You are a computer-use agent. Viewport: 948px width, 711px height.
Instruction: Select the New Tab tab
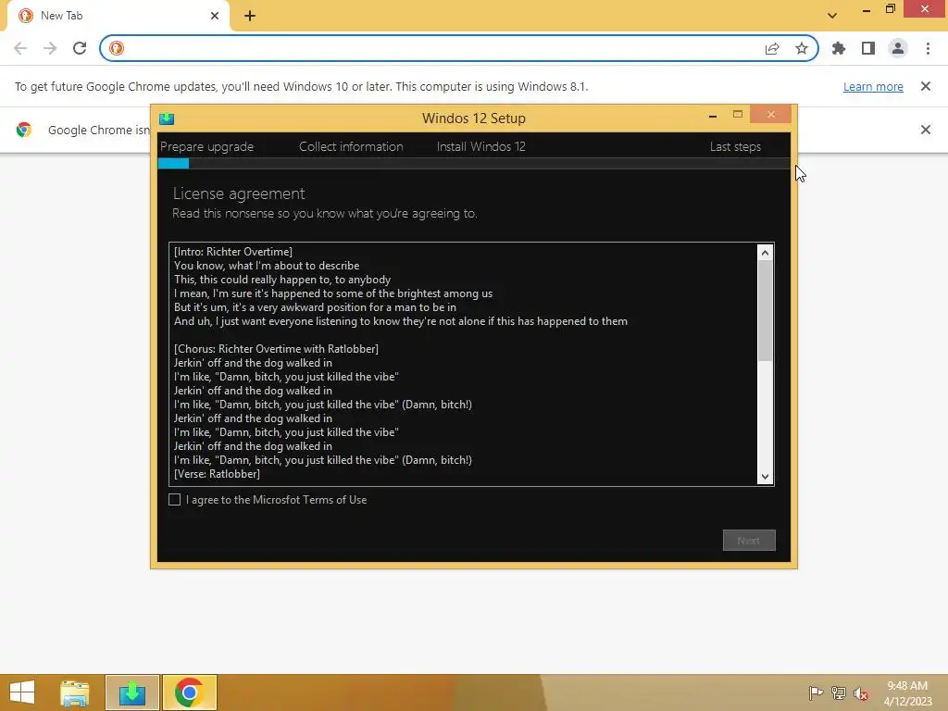tap(118, 16)
